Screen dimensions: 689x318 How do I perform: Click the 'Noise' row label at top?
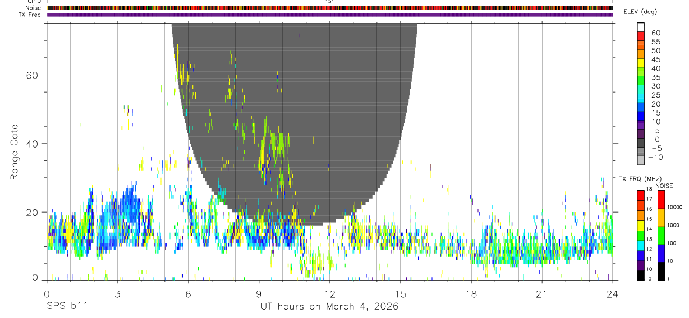click(34, 8)
